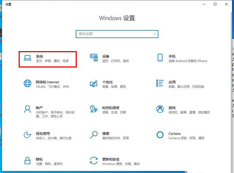Click the text 连接 Android 设备和 iPhone
The height and width of the screenshot is (173, 234).
[188, 61]
